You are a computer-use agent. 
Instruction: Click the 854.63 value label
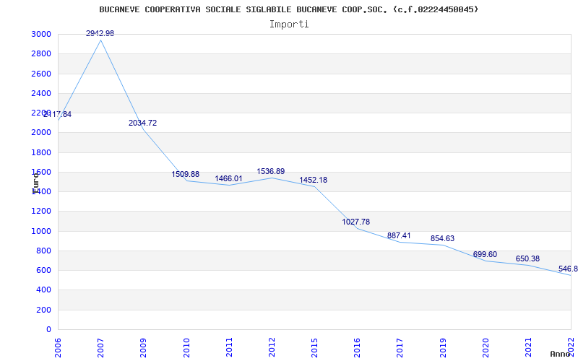pyautogui.click(x=442, y=239)
